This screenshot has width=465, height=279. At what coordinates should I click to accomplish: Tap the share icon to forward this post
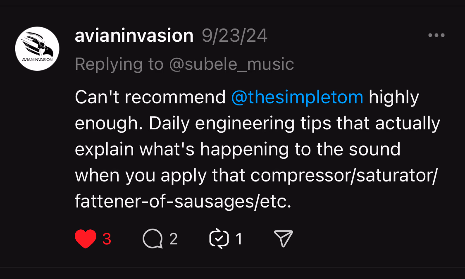283,238
